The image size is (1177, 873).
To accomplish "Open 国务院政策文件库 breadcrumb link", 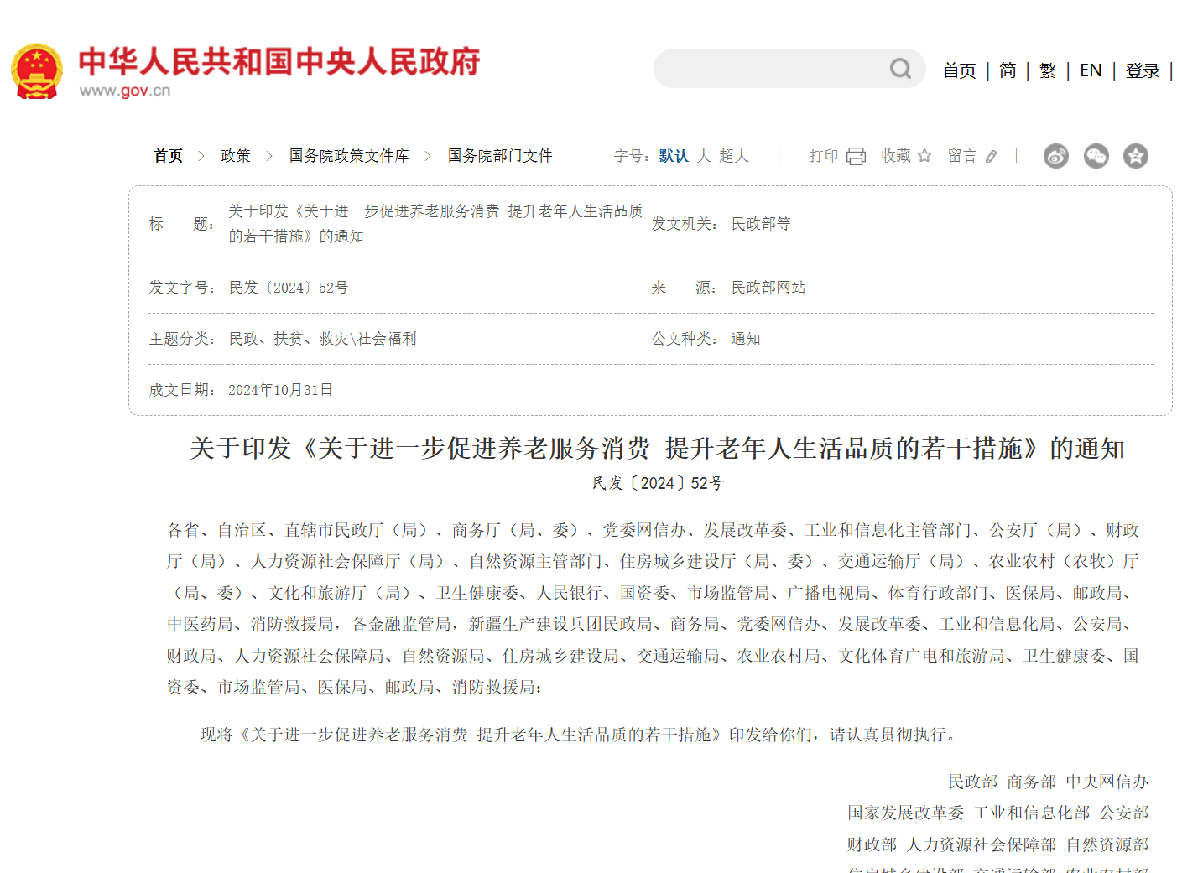I will click(x=349, y=156).
